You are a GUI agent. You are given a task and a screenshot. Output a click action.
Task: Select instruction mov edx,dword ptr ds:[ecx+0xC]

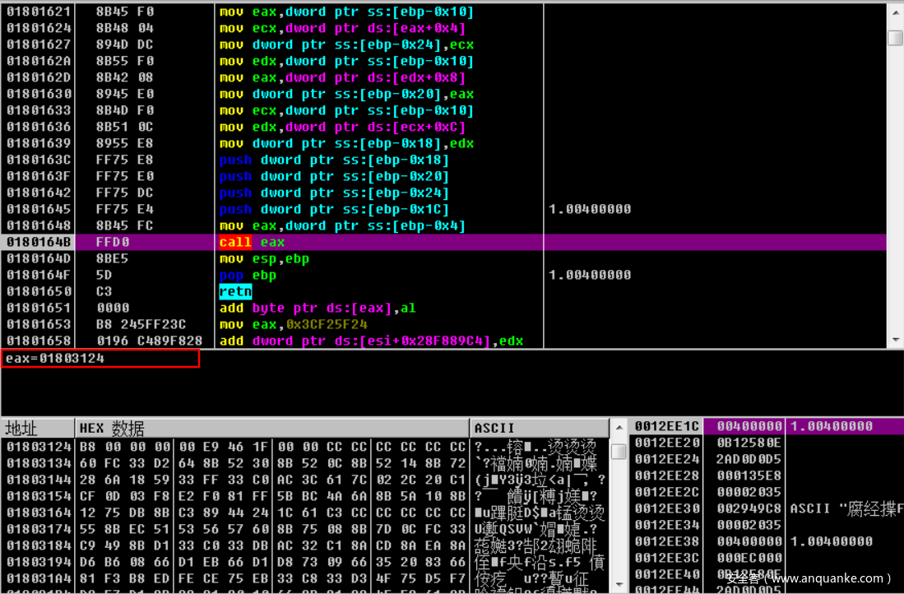coord(342,127)
